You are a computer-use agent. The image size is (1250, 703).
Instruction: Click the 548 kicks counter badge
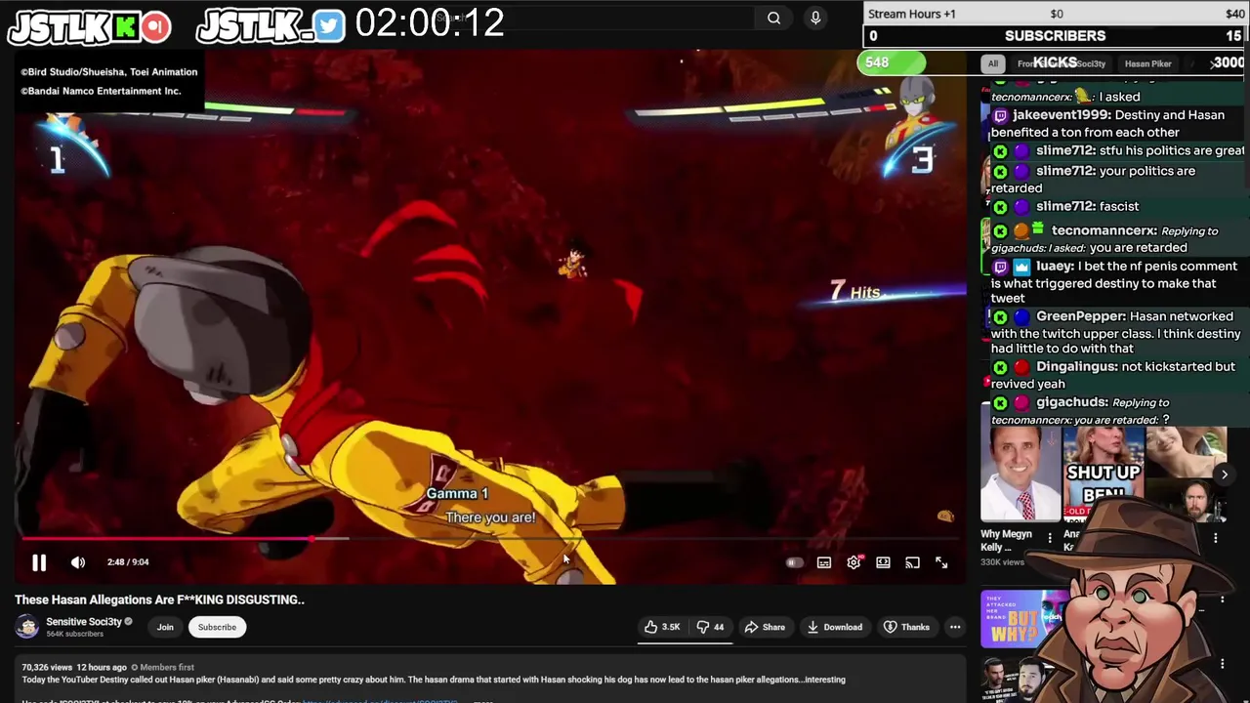pos(890,62)
